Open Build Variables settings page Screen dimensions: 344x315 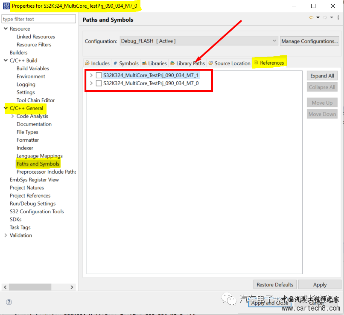tap(33, 69)
